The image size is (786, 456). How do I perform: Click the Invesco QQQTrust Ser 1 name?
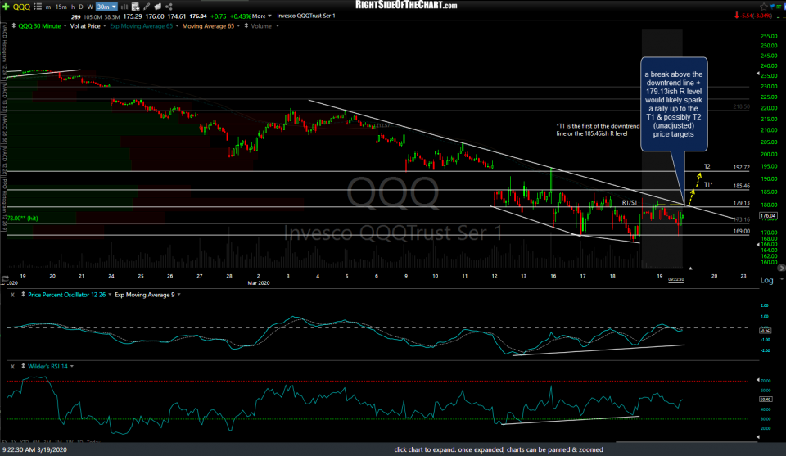[305, 16]
